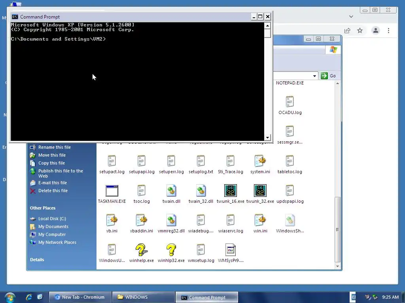
Task: Open the Chromium three-dot menu
Action: [388, 31]
